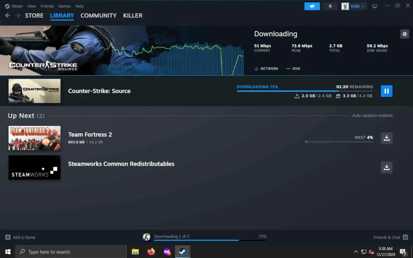Open the Games menu
Image resolution: width=413 pixels, height=258 pixels.
pyautogui.click(x=64, y=6)
